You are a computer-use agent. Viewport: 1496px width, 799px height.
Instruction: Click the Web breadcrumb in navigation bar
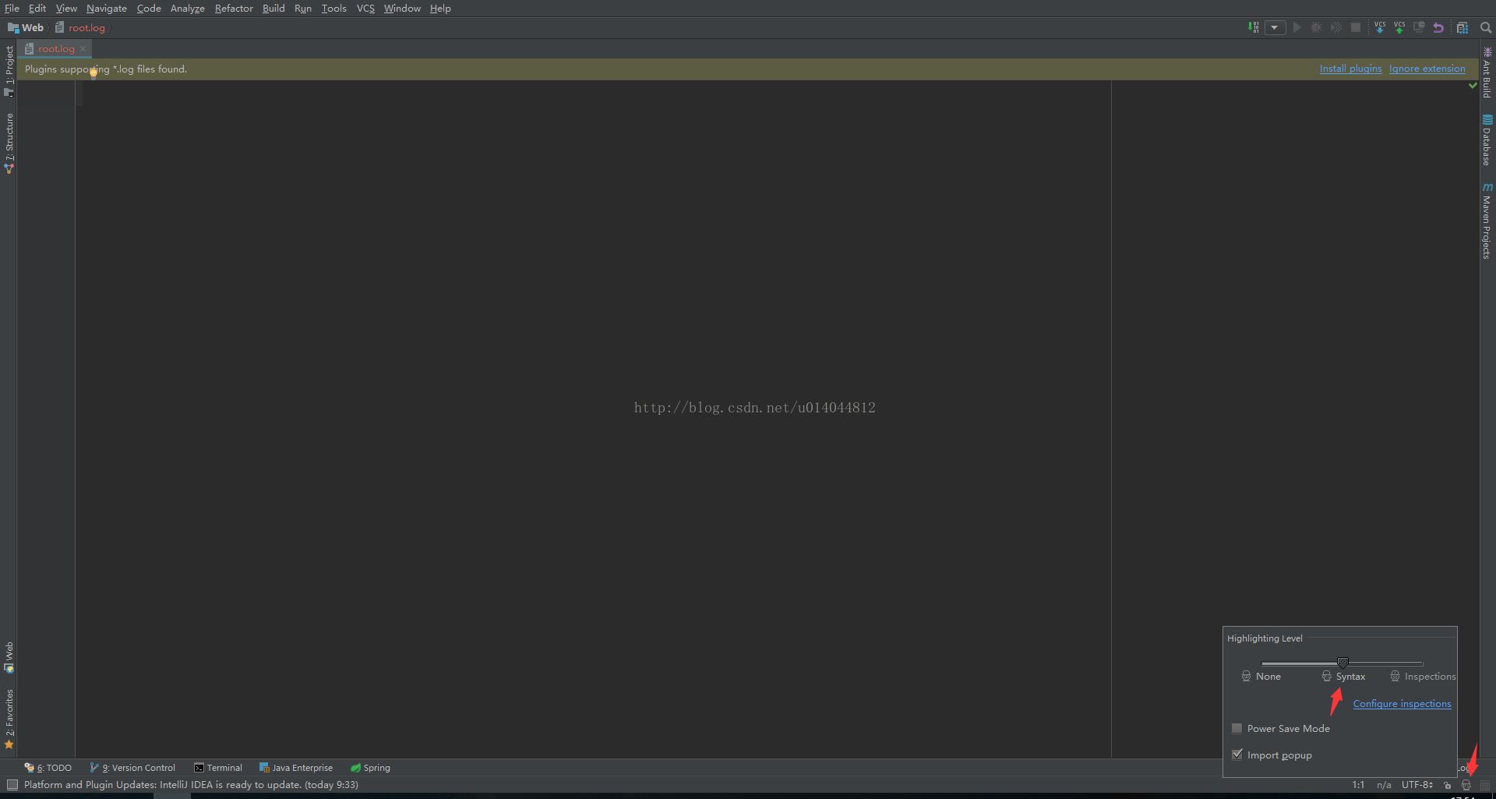coord(26,27)
